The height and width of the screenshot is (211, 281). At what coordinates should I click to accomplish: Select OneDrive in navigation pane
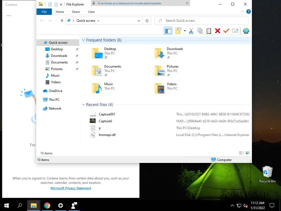pyautogui.click(x=55, y=91)
